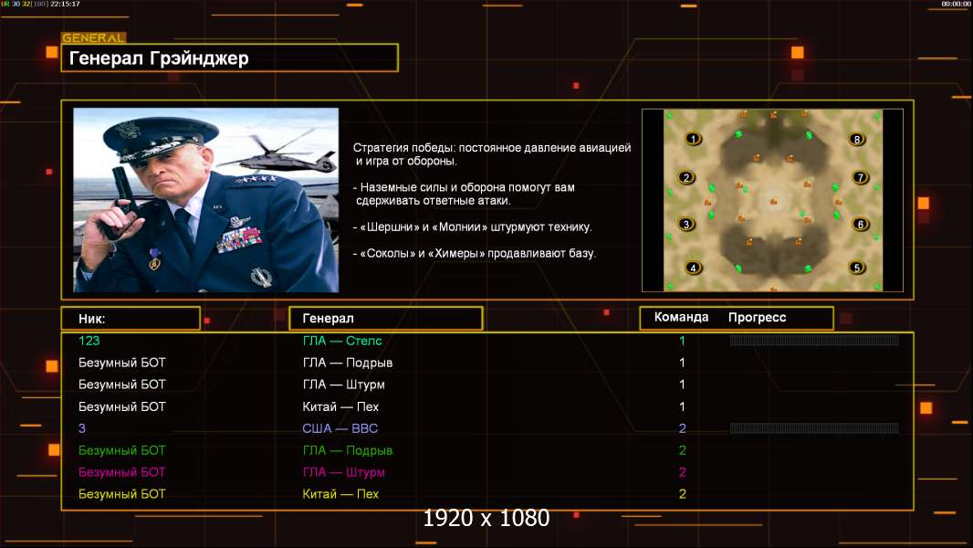Click the green "Безумный БОТ" nickname
The image size is (973, 548).
(x=122, y=450)
